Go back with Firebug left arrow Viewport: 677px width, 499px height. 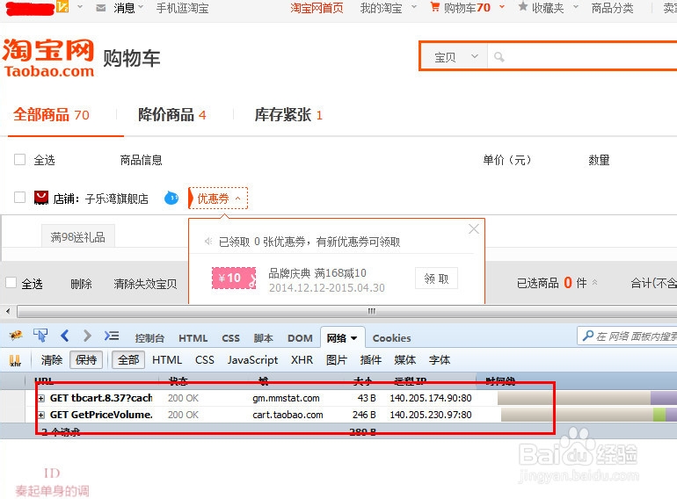tap(65, 336)
